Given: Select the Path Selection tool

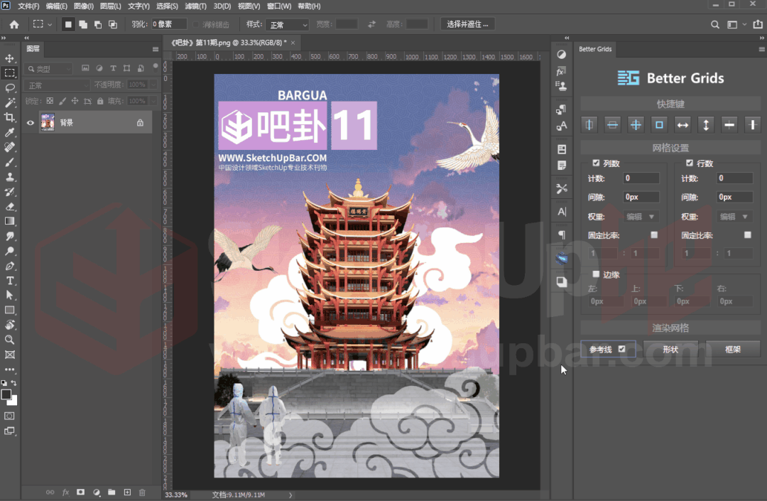Looking at the screenshot, I should point(10,296).
